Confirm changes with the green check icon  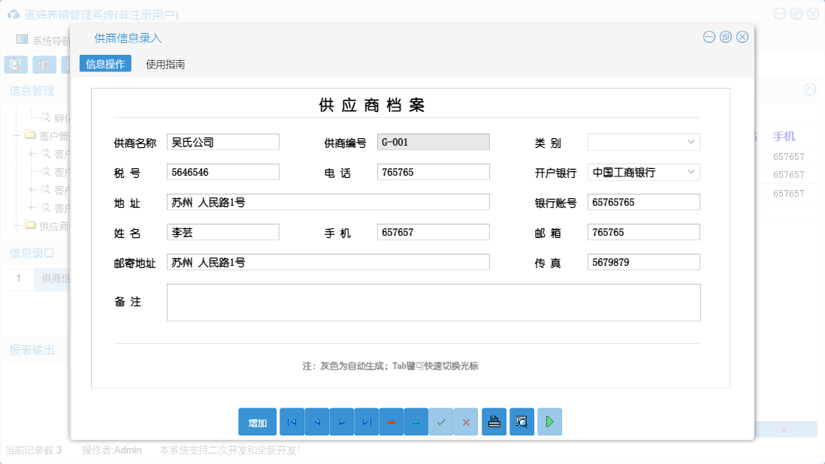[x=441, y=422]
